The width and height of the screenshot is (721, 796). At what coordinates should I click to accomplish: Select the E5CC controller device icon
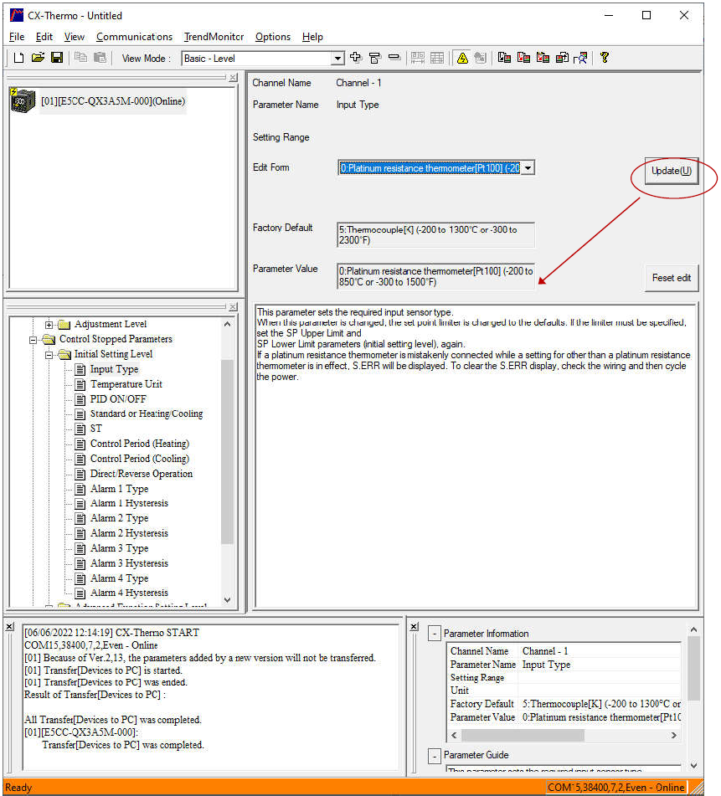click(x=23, y=100)
